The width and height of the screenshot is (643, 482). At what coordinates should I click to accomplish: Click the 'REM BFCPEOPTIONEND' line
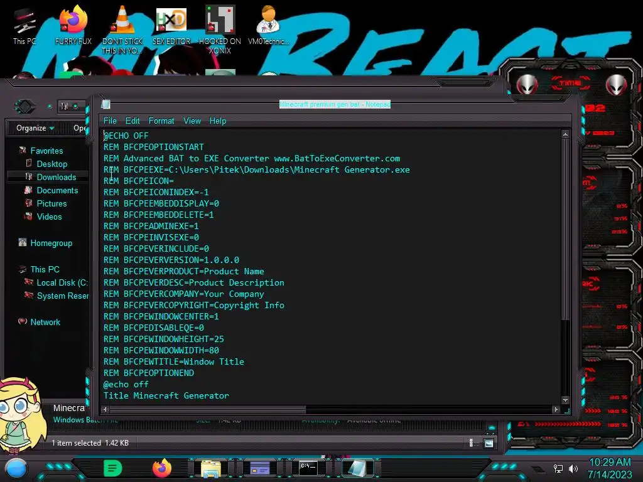click(148, 373)
